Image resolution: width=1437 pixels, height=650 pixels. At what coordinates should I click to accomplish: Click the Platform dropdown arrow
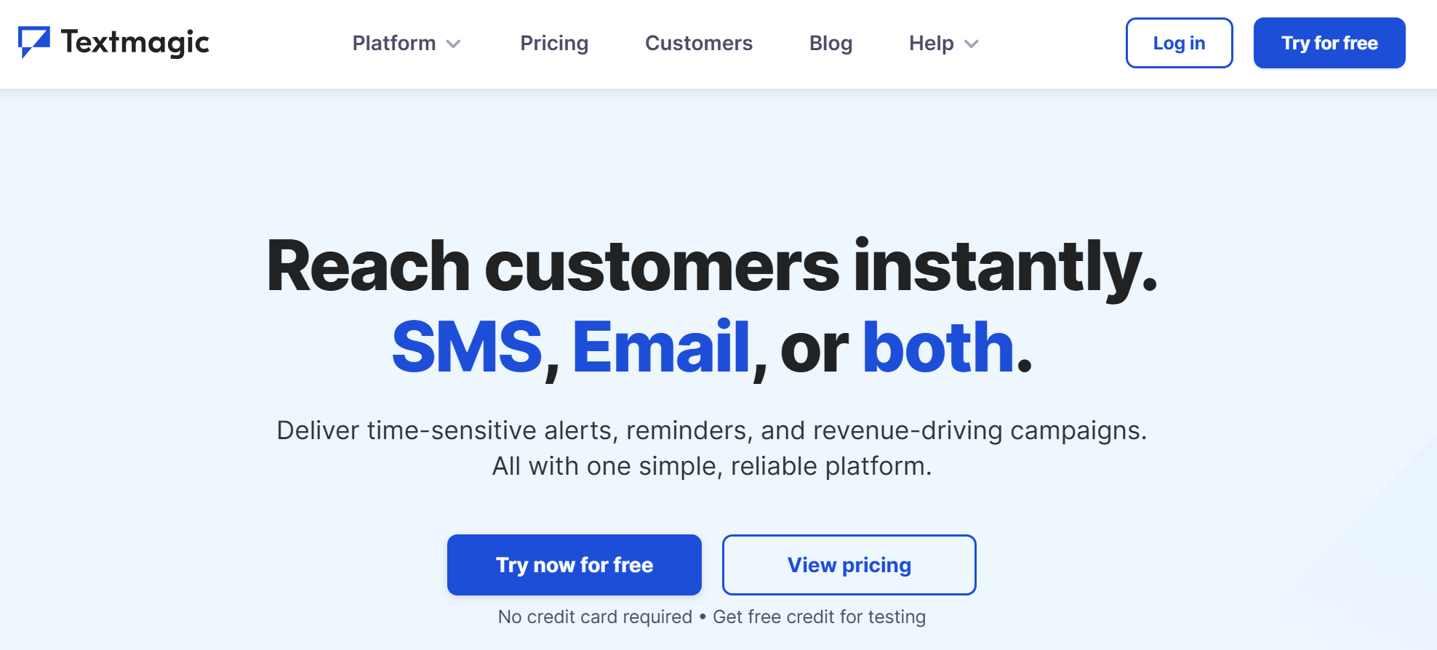click(453, 44)
